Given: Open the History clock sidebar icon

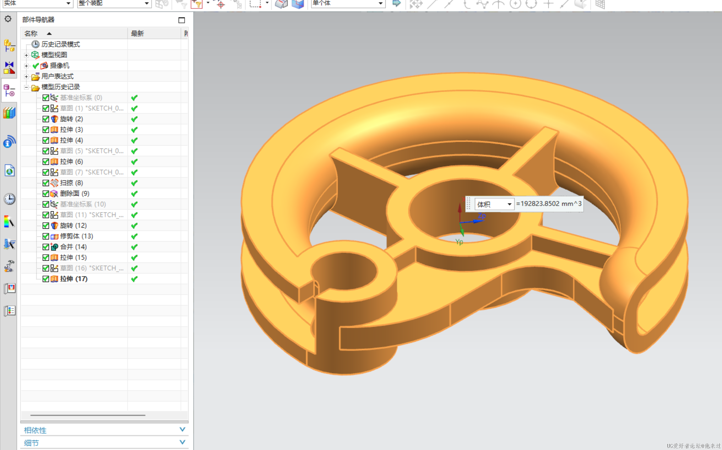Looking at the screenshot, I should 9,199.
